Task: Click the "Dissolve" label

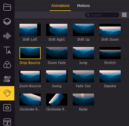Action: click(x=110, y=86)
